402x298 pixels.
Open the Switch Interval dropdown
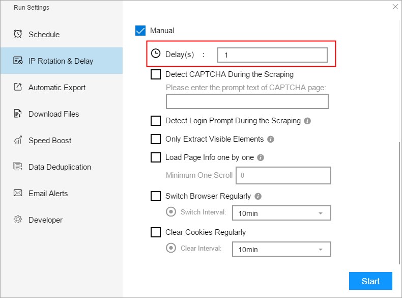281,213
